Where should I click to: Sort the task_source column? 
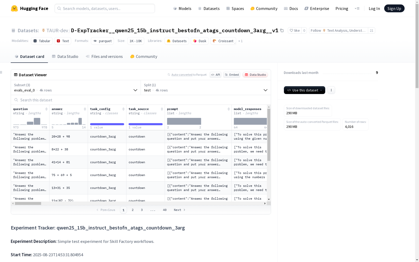click(162, 109)
